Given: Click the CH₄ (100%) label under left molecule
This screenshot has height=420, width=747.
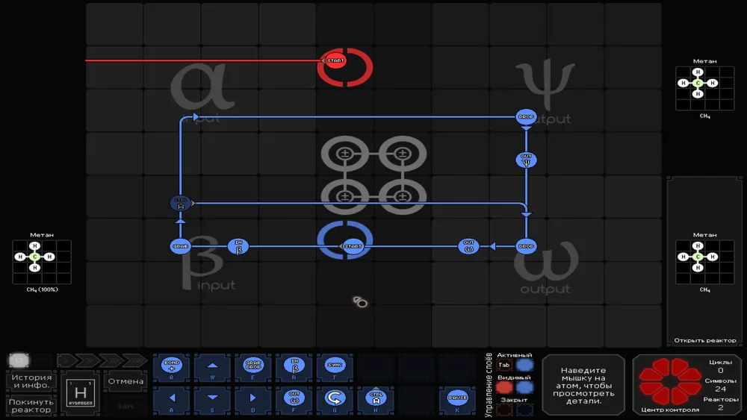Looking at the screenshot, I should point(42,289).
